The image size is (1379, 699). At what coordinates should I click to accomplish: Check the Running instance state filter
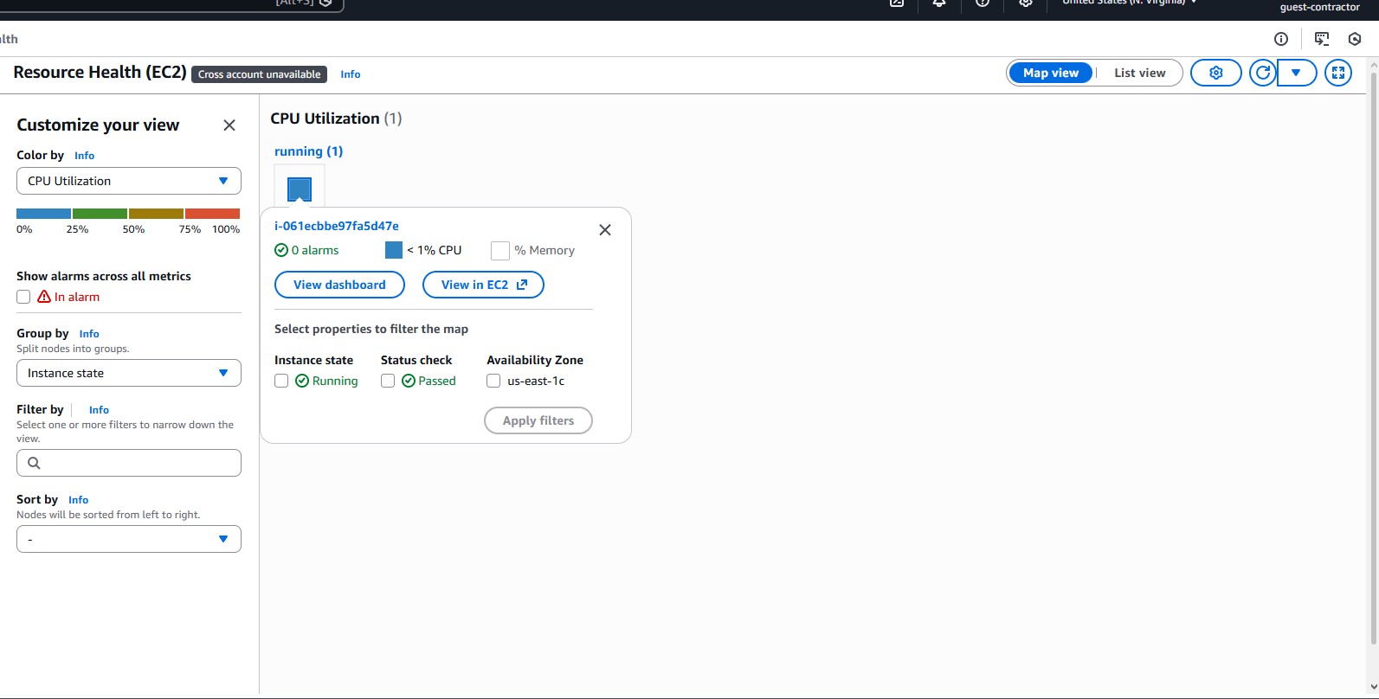tap(281, 381)
